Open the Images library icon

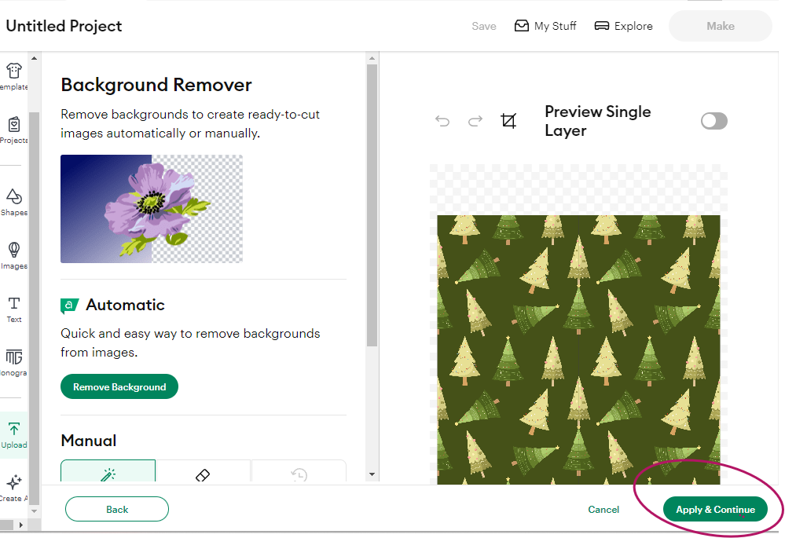click(x=13, y=255)
